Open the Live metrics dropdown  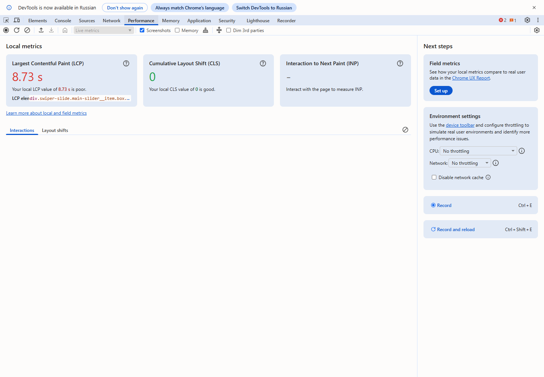click(x=104, y=30)
